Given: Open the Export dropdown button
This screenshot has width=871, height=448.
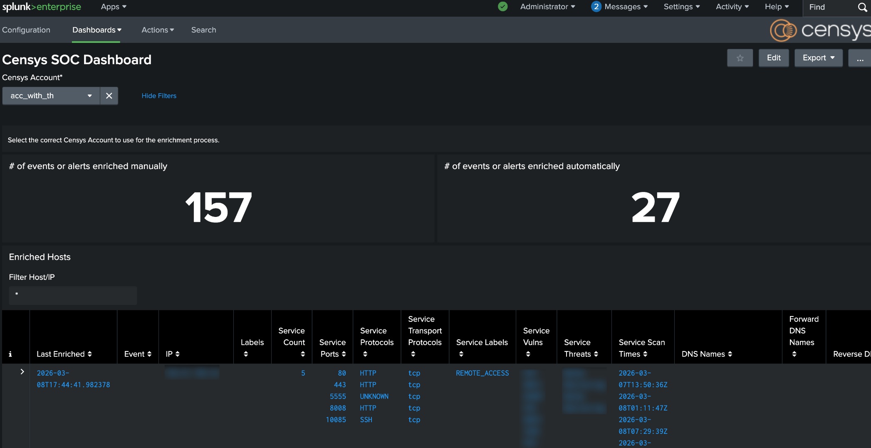Looking at the screenshot, I should coord(819,58).
